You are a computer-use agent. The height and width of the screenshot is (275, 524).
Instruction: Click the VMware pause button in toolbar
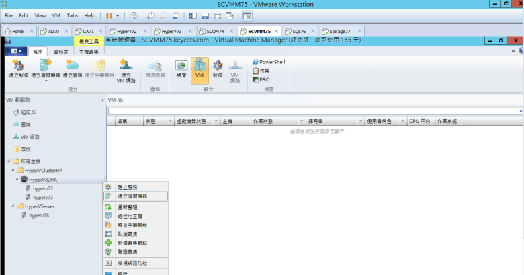[110, 15]
